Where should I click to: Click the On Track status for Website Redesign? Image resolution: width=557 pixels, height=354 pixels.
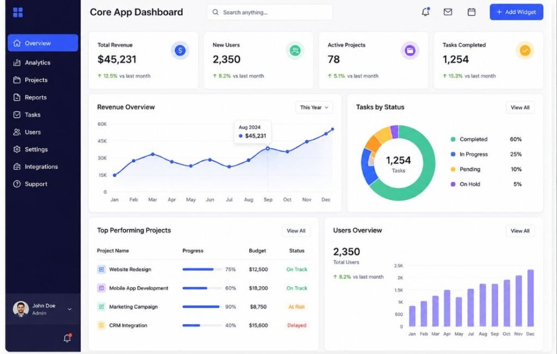(x=296, y=270)
